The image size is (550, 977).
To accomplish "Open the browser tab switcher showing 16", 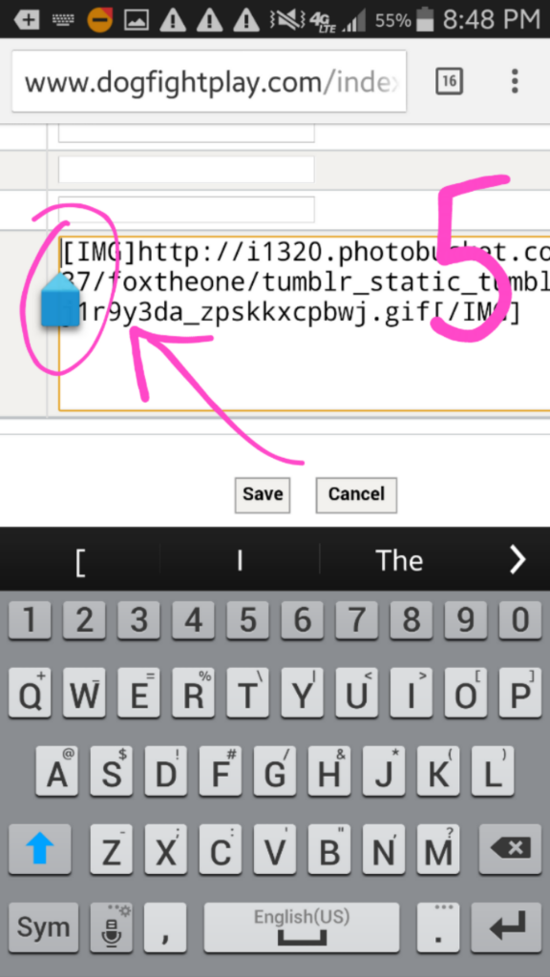I will [x=449, y=81].
